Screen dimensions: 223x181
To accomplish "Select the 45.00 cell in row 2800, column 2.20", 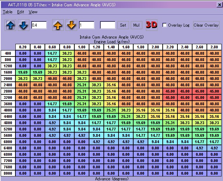I will tap(170, 91).
